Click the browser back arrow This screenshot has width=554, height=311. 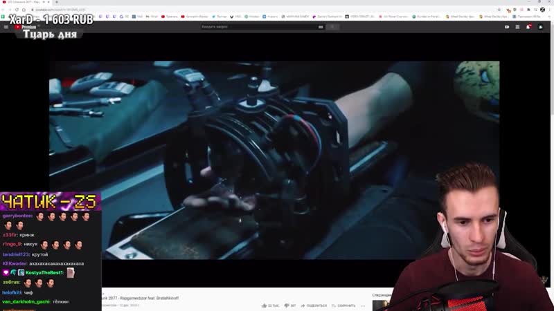point(3,10)
